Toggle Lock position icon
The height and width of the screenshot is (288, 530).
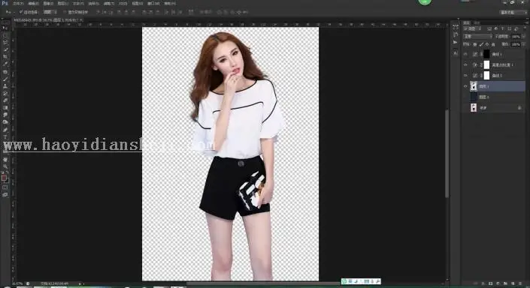click(486, 44)
